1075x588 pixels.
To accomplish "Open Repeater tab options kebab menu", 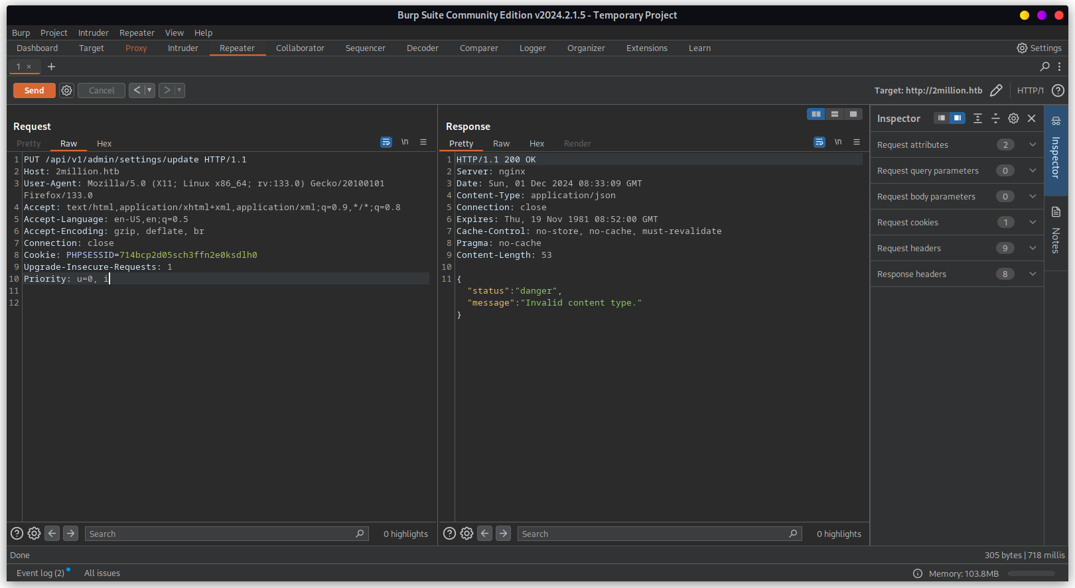I will [x=1059, y=66].
